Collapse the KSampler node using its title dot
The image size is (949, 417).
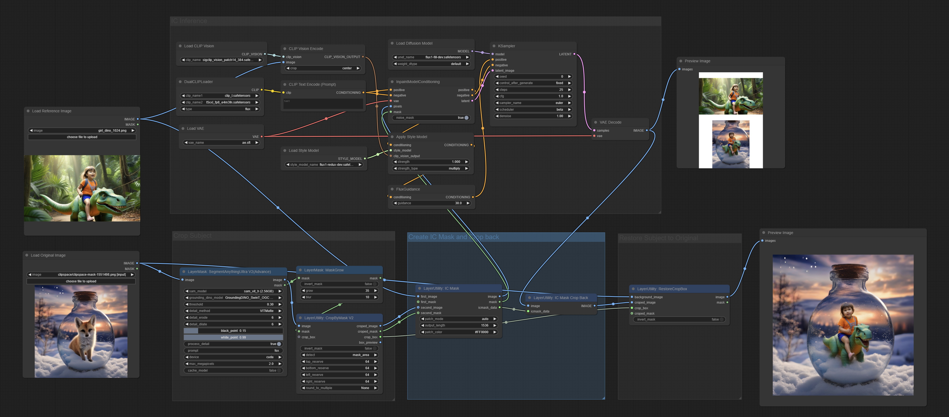click(494, 46)
